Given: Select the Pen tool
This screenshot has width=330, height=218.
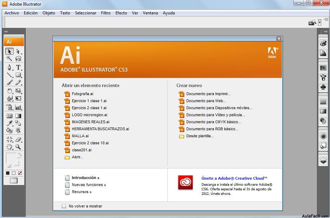Looking at the screenshot, I should 9,67.
